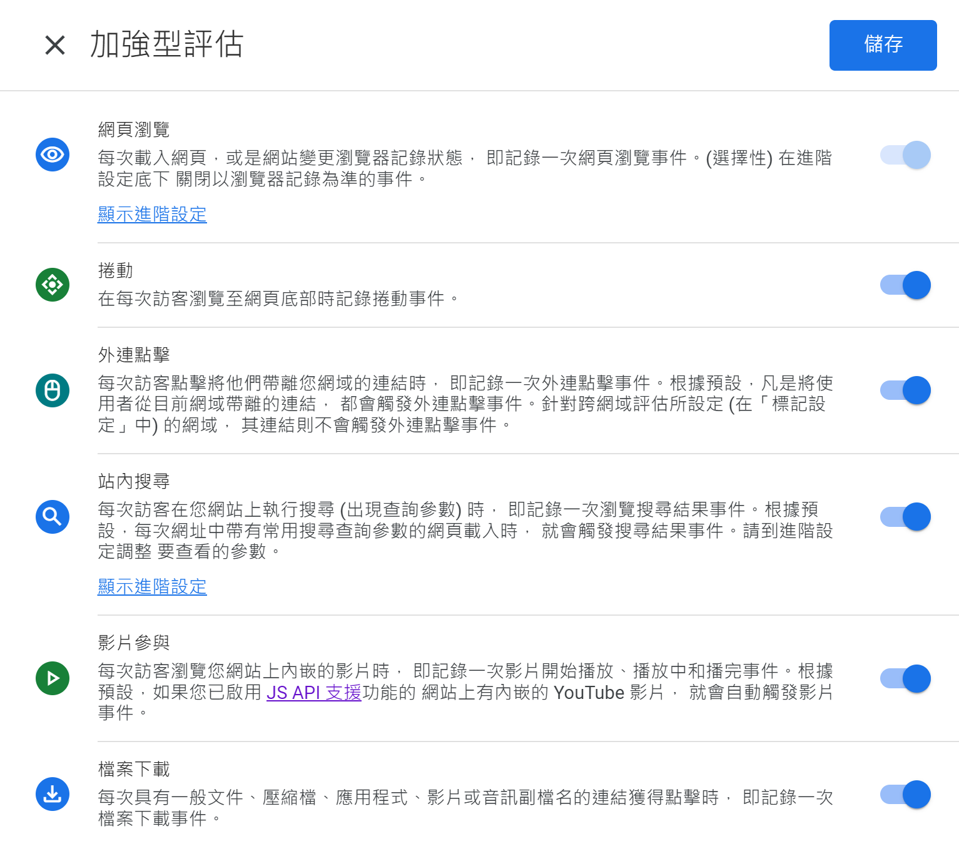Click the 影片參與 section heading
Viewport: 959px width, 846px height.
(x=134, y=643)
